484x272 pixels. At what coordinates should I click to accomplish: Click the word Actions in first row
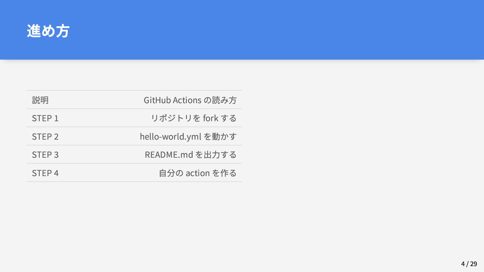click(187, 100)
